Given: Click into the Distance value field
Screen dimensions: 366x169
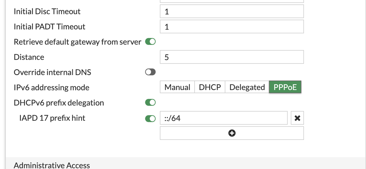Looking at the screenshot, I should pyautogui.click(x=232, y=57).
